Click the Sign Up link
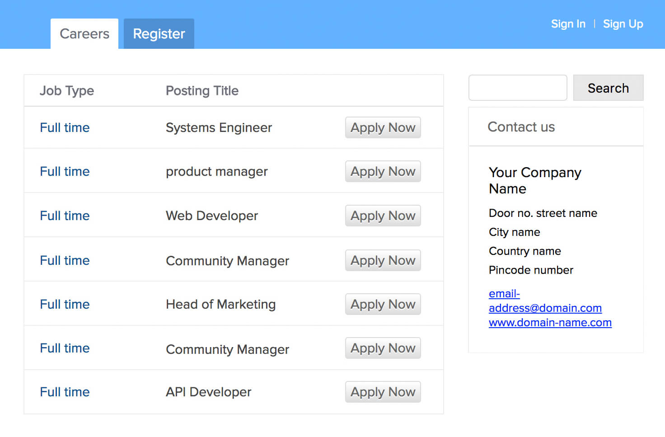665x437 pixels. coord(623,24)
